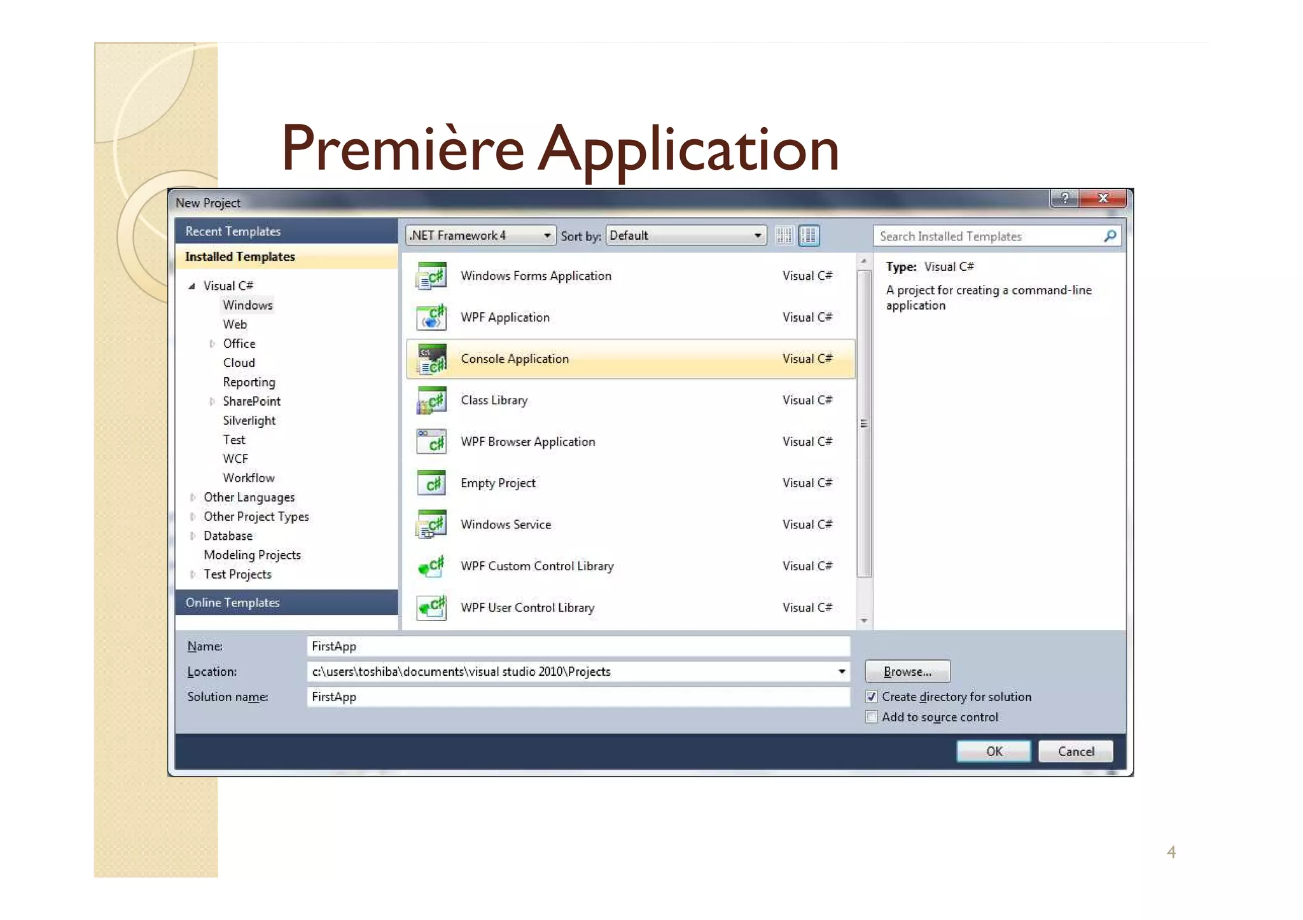Screen dimensions: 1303x920
Task: Click the Class Library template icon
Action: click(431, 401)
